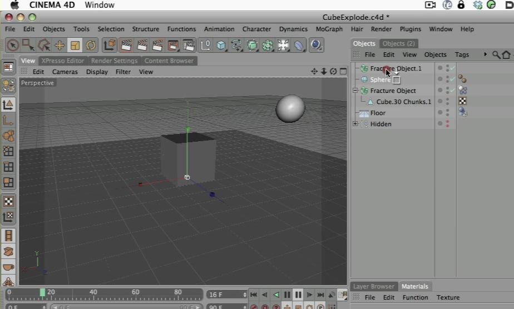Click the layout switch icon in the left sidebar
This screenshot has height=309, width=514.
click(8, 67)
